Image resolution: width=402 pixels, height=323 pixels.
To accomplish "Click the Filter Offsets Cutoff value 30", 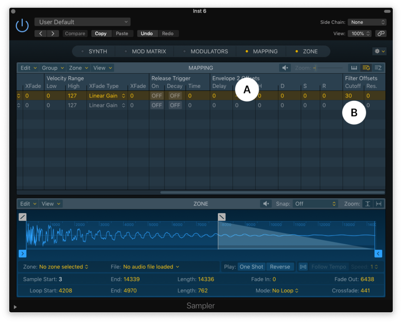I will coord(349,96).
